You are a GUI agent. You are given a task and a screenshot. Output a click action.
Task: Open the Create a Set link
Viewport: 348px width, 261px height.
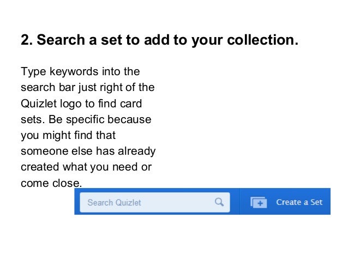pyautogui.click(x=299, y=202)
